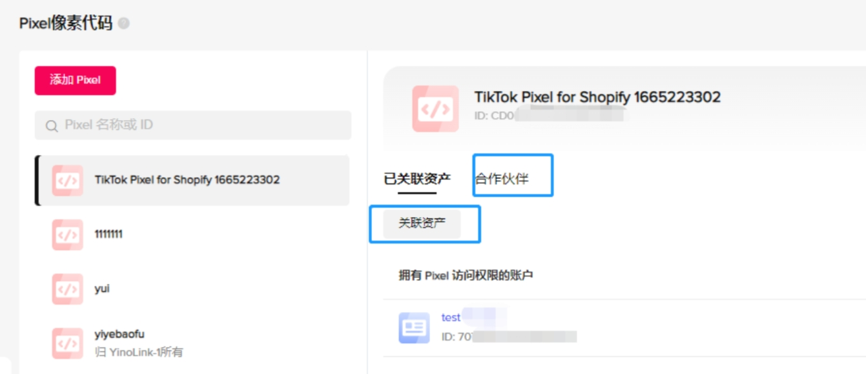
Task: Click the help question mark beside Pixel像素代码
Action: [x=123, y=23]
